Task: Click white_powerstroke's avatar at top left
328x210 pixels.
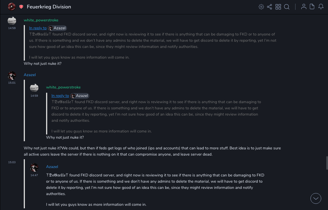Action: pyautogui.click(x=12, y=21)
